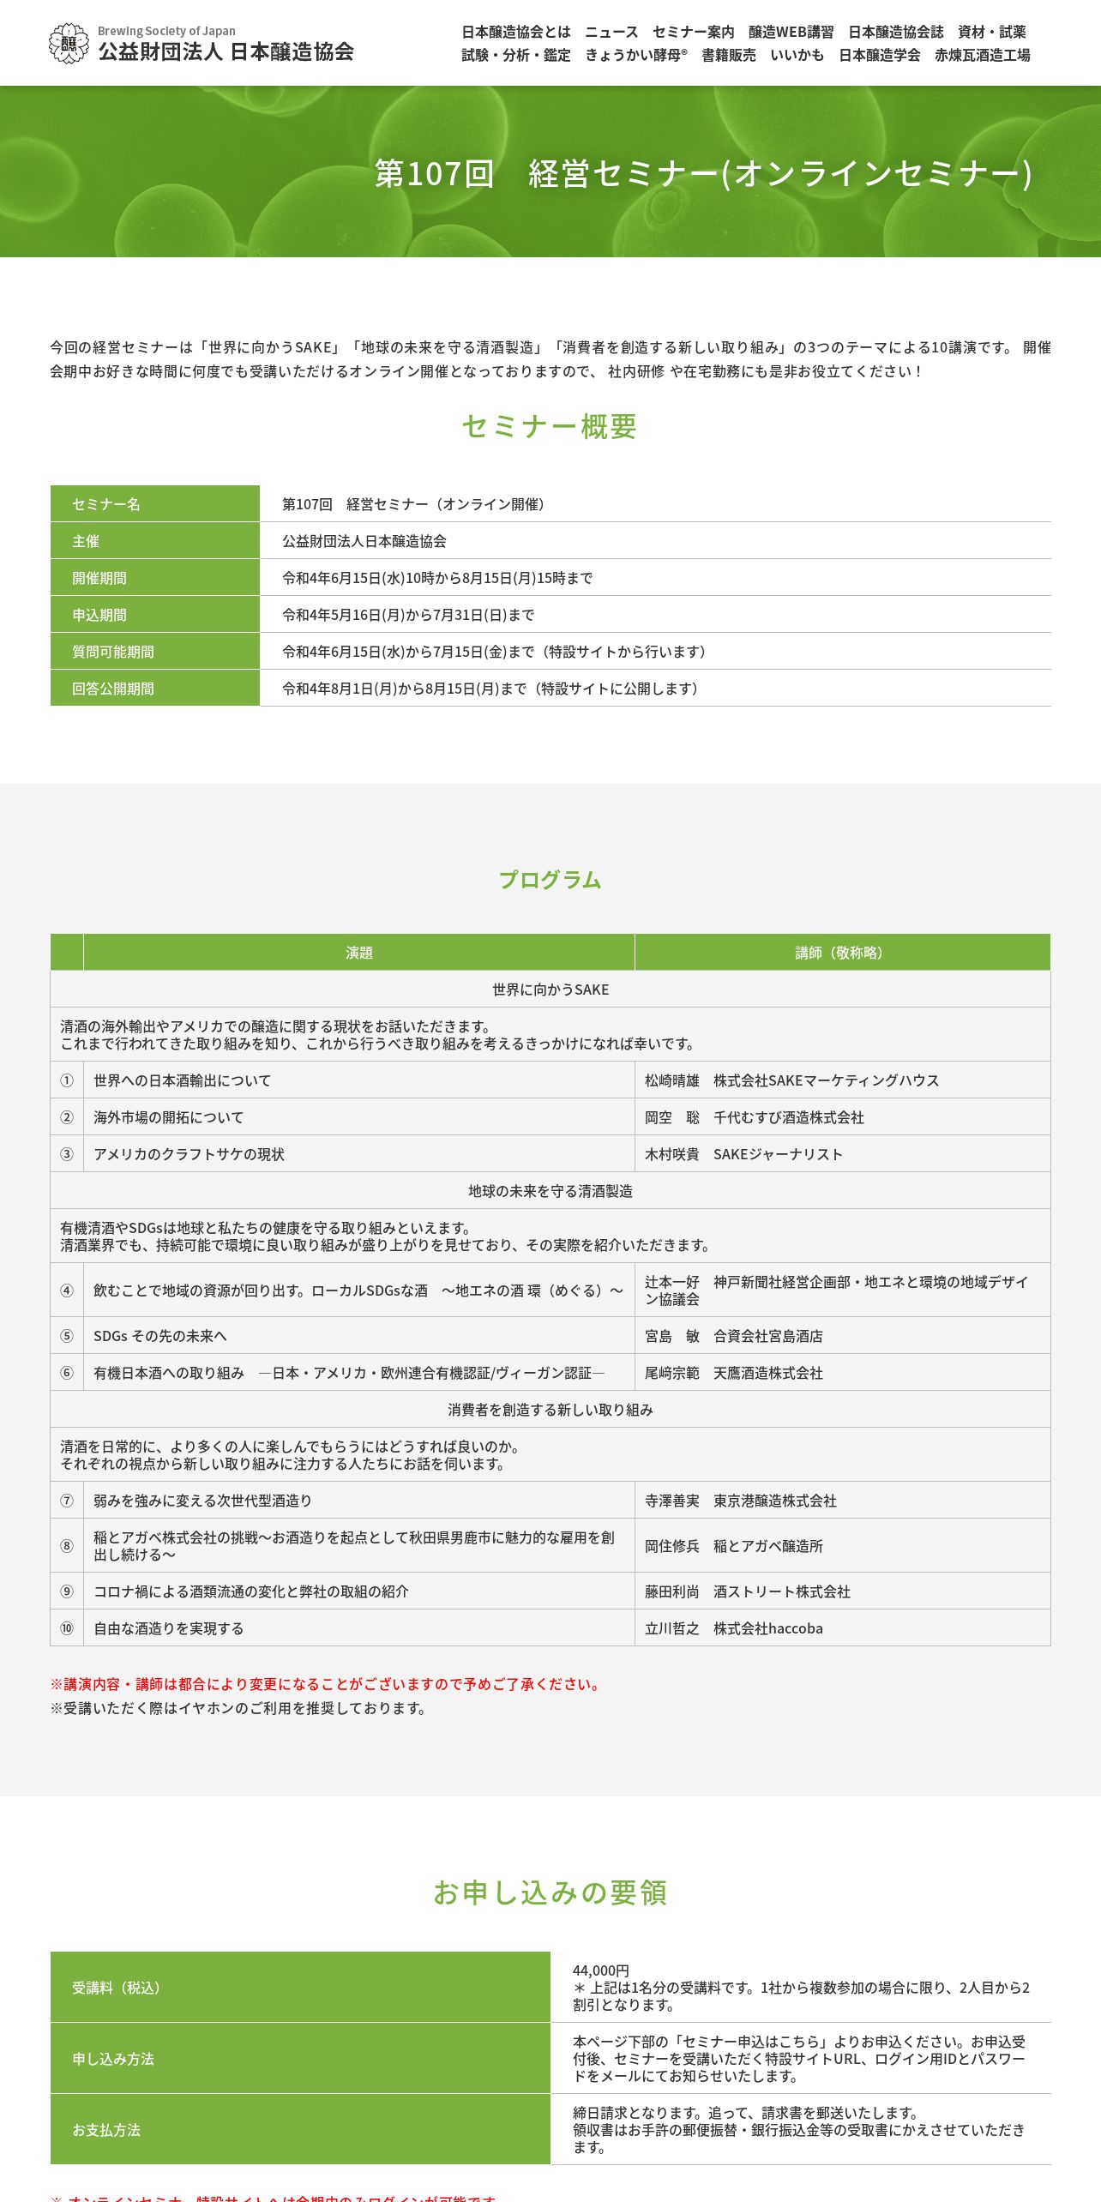The width and height of the screenshot is (1101, 2202).
Task: Open the 日本醸造学会 navigation link
Action: coord(880,55)
